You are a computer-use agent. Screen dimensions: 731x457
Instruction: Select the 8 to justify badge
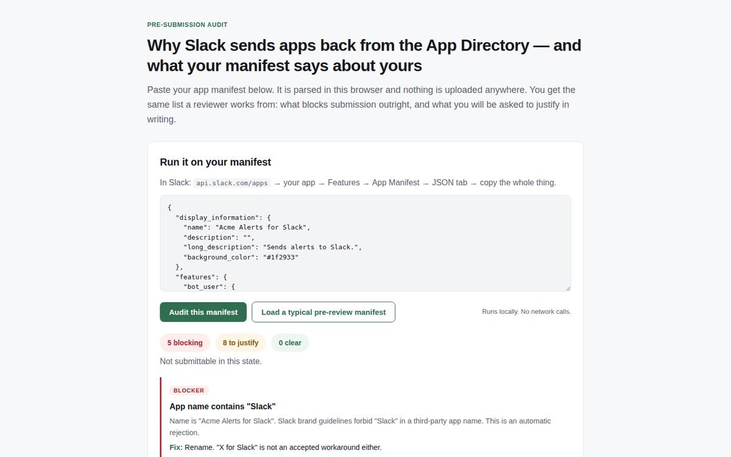click(241, 343)
